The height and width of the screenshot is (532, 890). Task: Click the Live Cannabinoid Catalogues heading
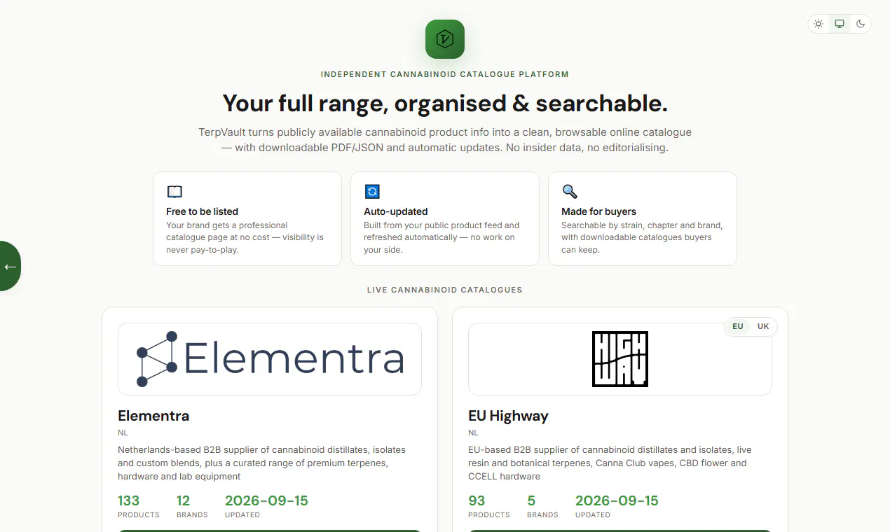[445, 290]
